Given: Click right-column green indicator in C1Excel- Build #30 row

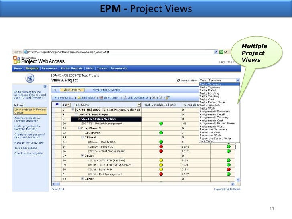Looking at the screenshot, I should pyautogui.click(x=229, y=146).
